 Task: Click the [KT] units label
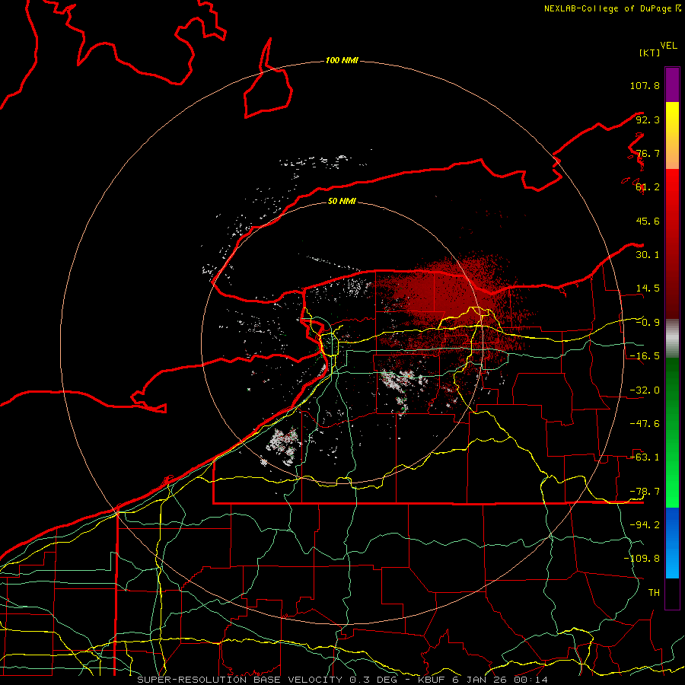coord(649,53)
